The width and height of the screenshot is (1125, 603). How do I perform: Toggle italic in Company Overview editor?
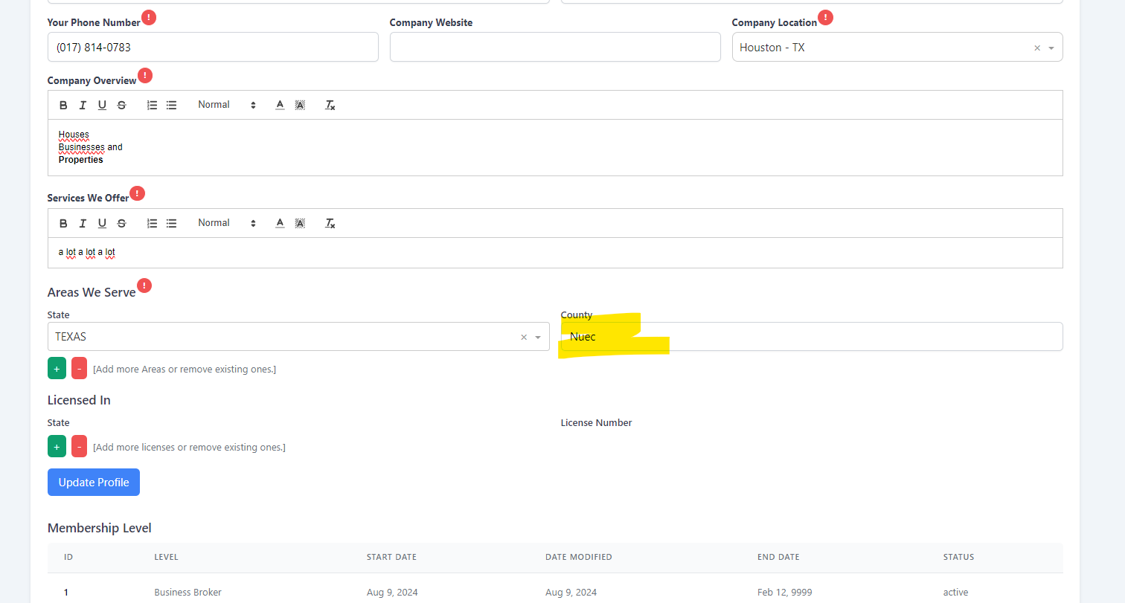click(83, 106)
